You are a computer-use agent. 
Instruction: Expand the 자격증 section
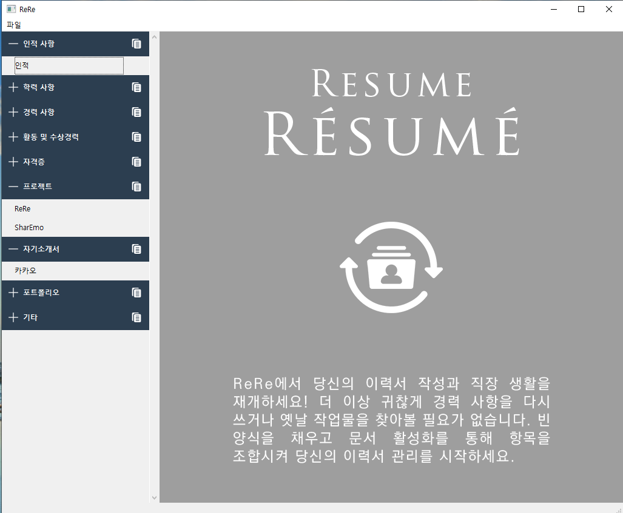13,162
